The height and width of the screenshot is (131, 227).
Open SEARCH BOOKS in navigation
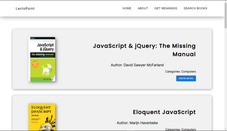(x=195, y=8)
